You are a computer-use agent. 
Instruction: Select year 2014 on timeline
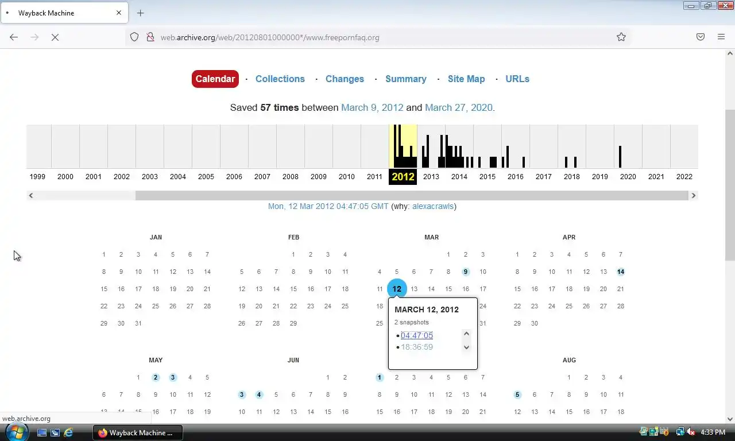tap(459, 177)
